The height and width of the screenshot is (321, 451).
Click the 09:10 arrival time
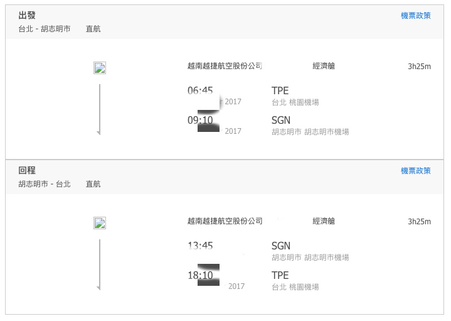[200, 120]
